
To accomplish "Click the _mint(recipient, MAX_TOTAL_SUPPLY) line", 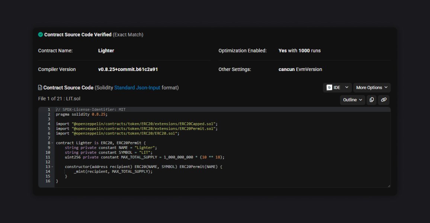I will pos(113,171).
